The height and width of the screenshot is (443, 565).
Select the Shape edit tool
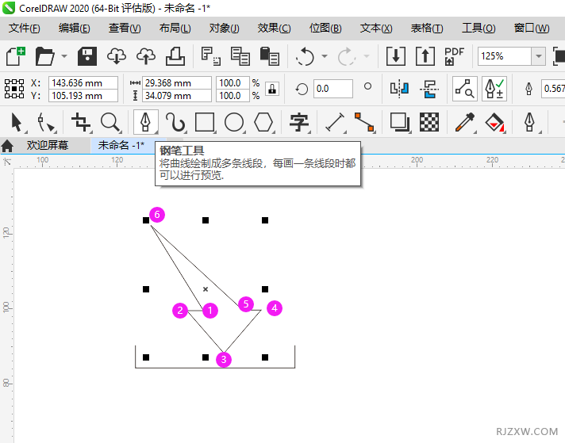46,122
